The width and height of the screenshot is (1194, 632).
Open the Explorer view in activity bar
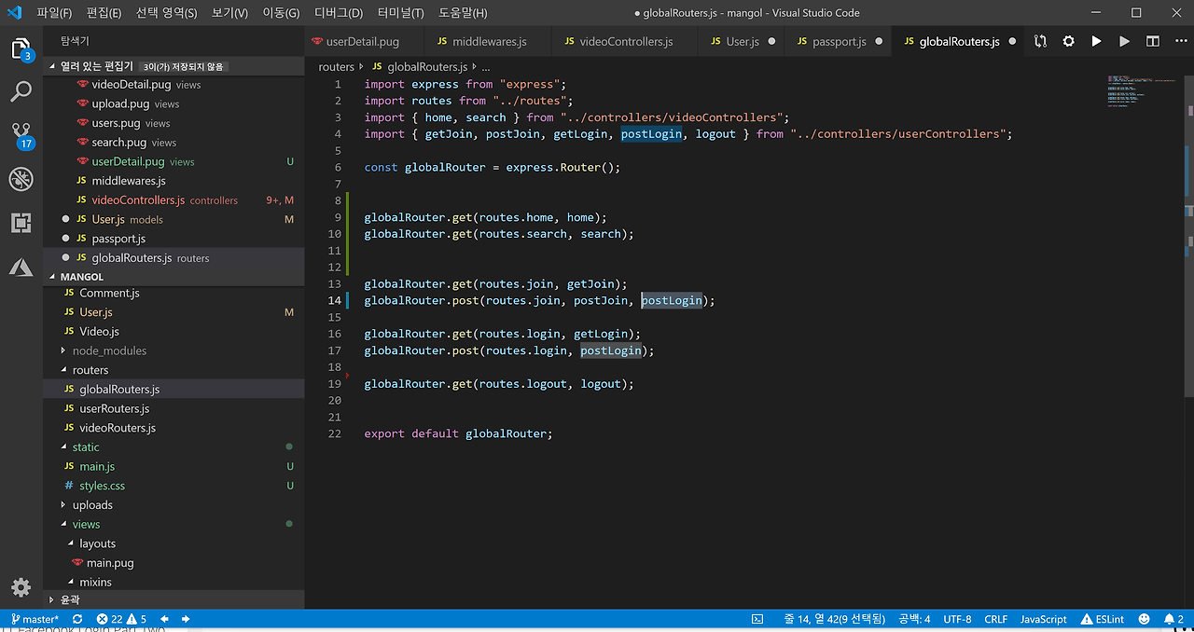pos(21,48)
